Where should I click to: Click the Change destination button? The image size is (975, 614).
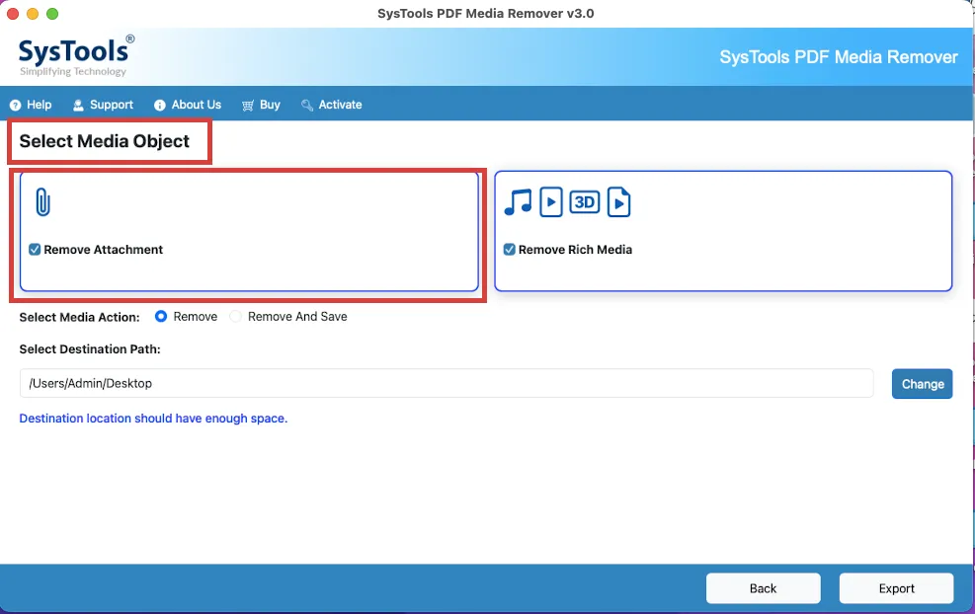pyautogui.click(x=922, y=384)
